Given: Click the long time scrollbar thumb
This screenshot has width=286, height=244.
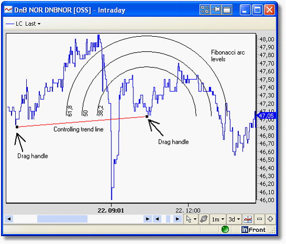Looking at the screenshot, I should coord(62,219).
